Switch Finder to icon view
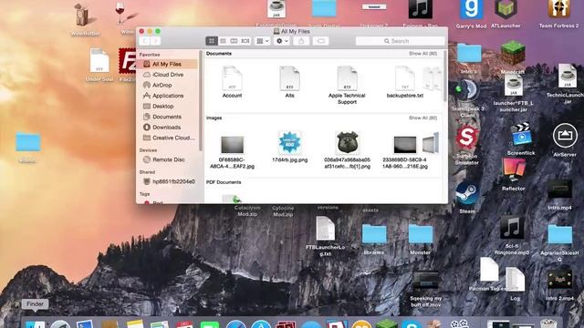This screenshot has height=328, width=584. [x=212, y=41]
